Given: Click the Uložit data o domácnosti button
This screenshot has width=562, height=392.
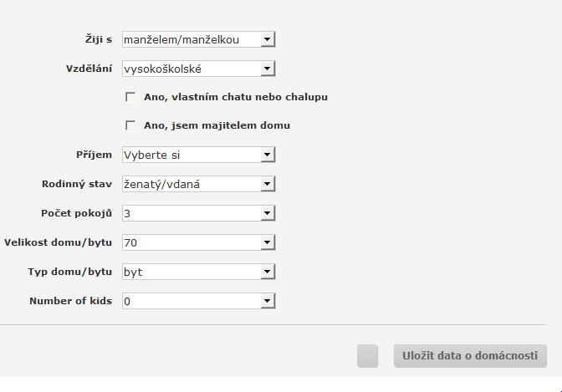Looking at the screenshot, I should 470,356.
